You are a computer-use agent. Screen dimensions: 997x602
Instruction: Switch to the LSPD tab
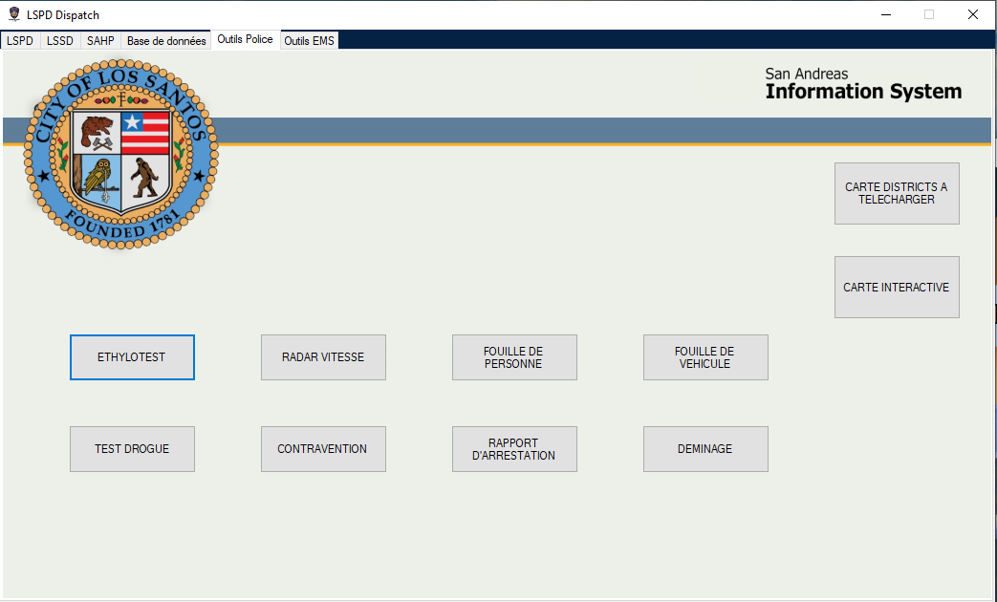pyautogui.click(x=20, y=41)
